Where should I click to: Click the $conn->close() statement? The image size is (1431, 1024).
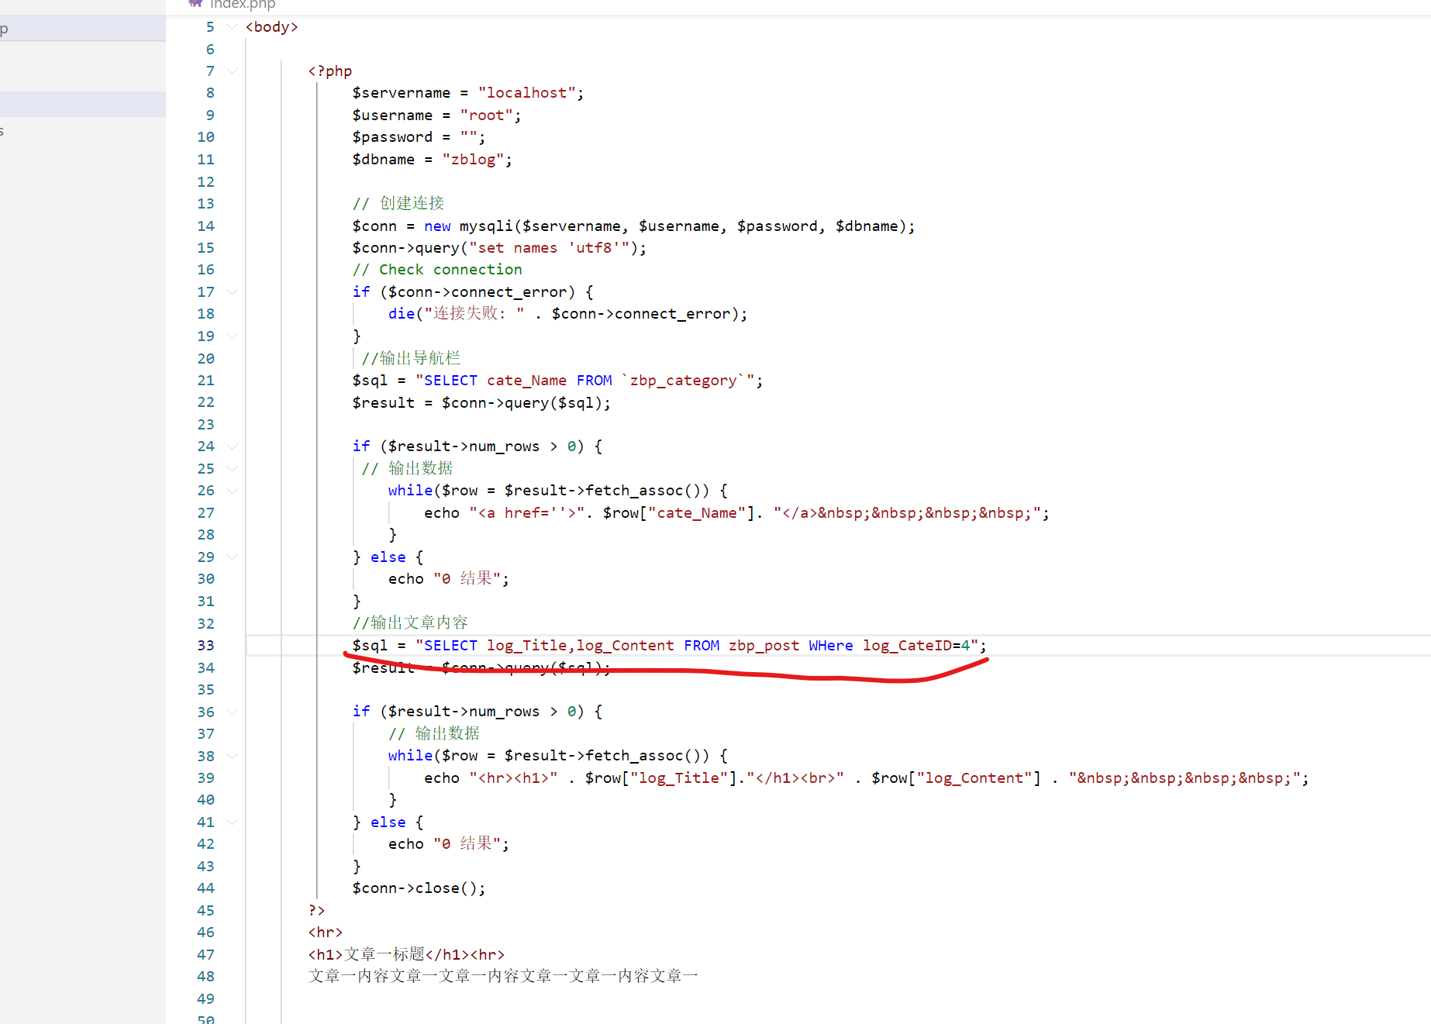pos(419,888)
